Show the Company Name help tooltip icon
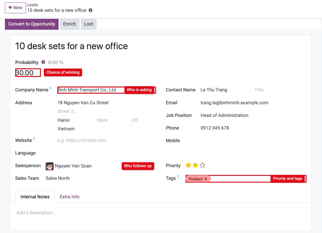Screen dimensions: 322x233 [51, 88]
